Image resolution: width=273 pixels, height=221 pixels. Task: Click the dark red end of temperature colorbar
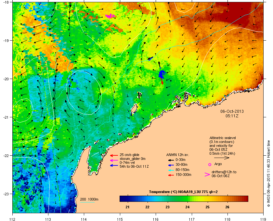(x=245, y=199)
